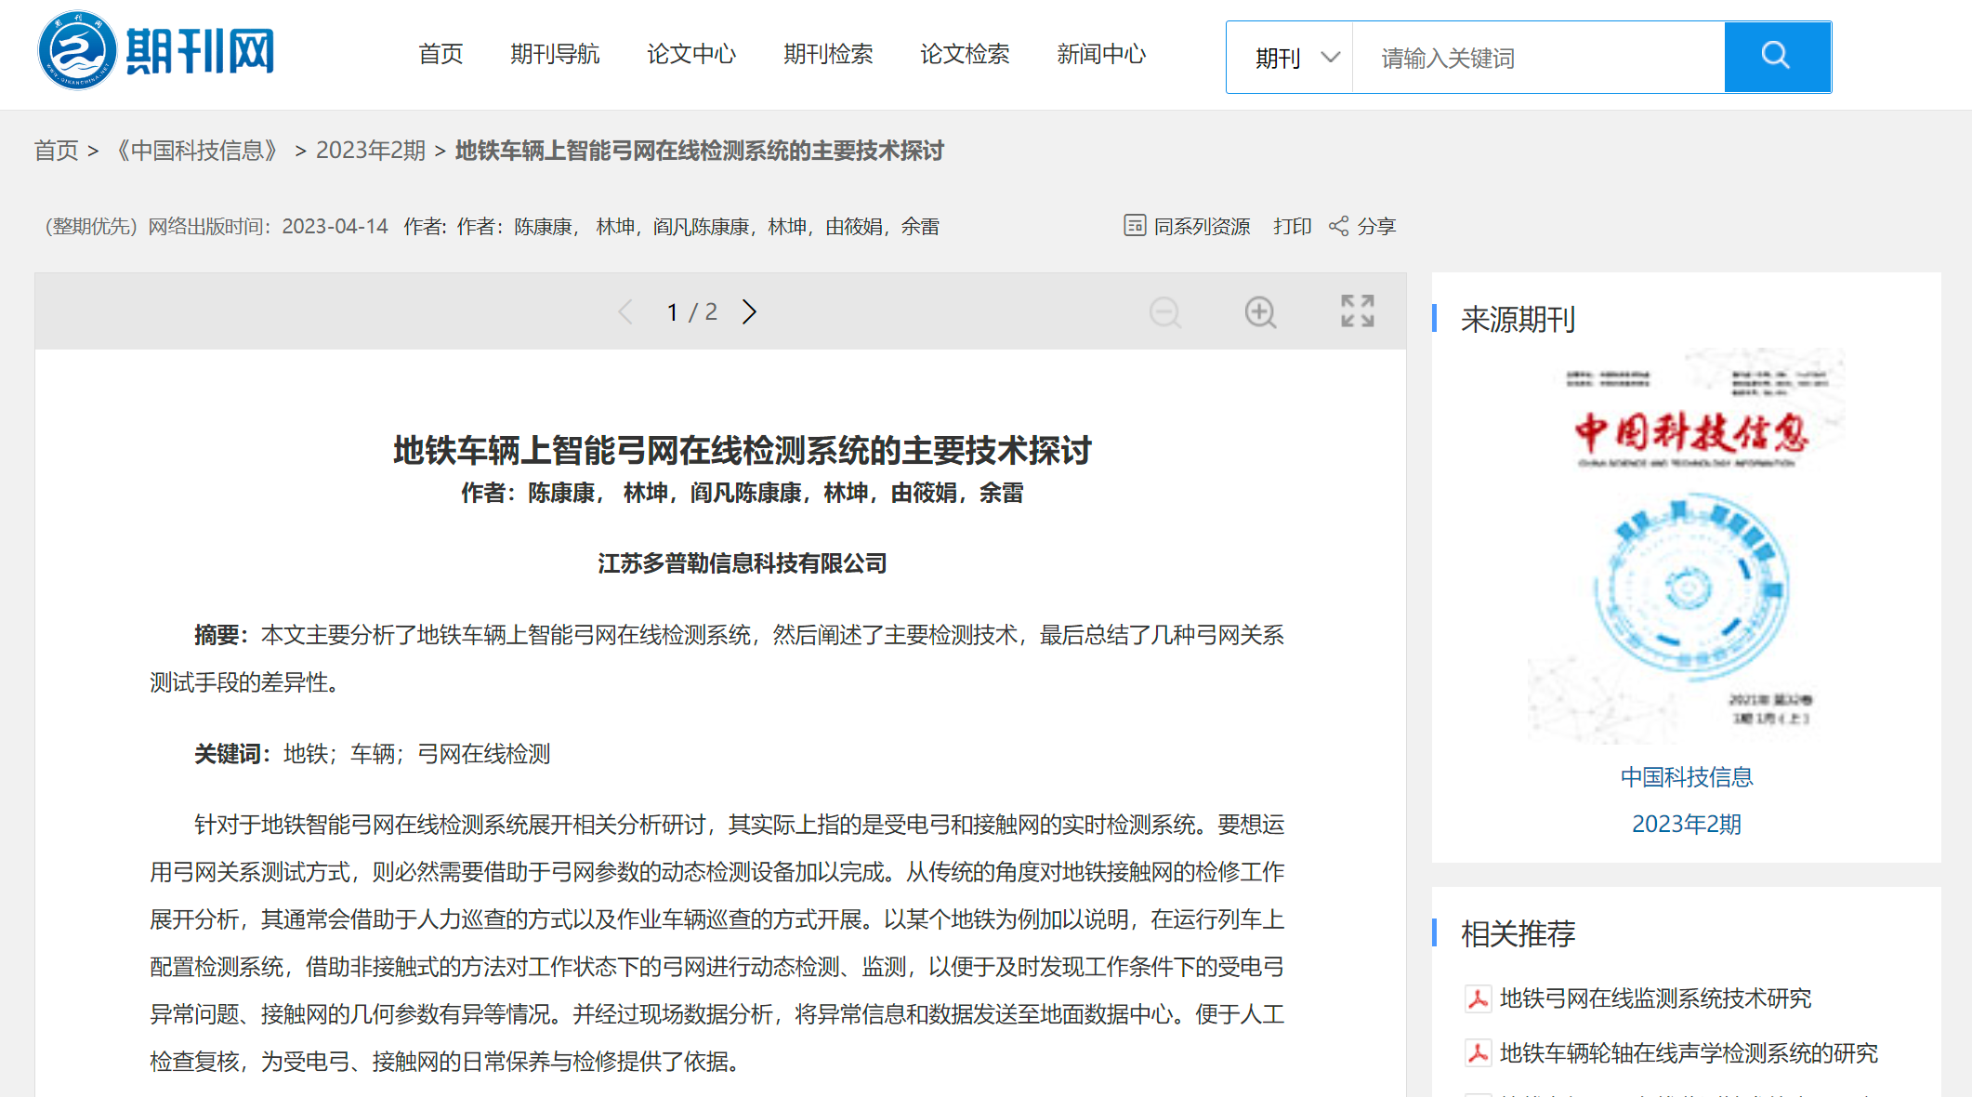
Task: Open the 论文检索 menu item
Action: (x=965, y=54)
